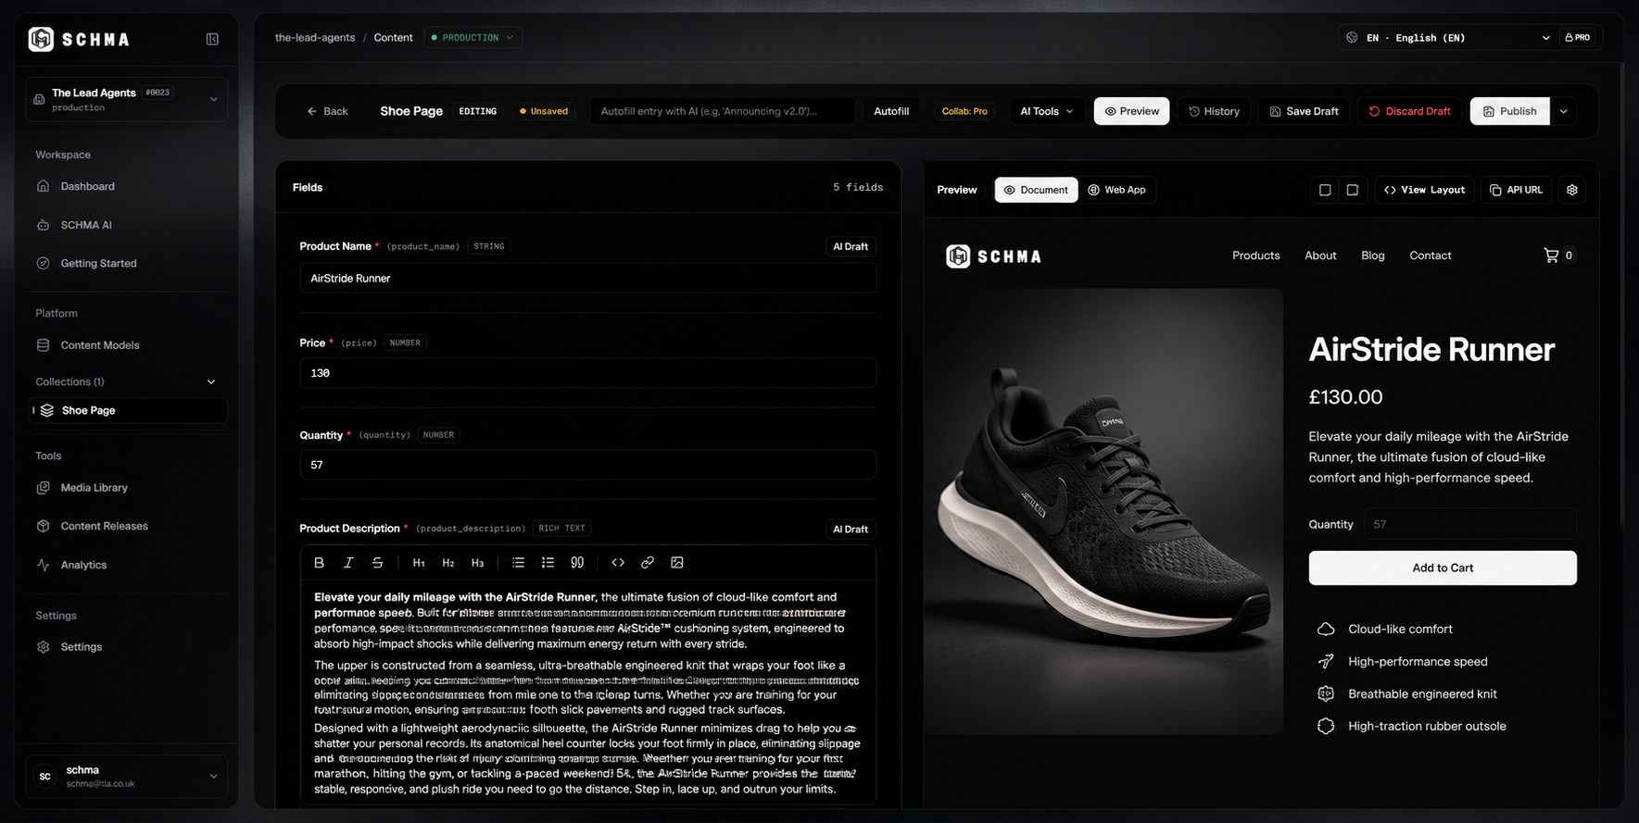Open entry History
This screenshot has height=823, width=1639.
point(1214,111)
